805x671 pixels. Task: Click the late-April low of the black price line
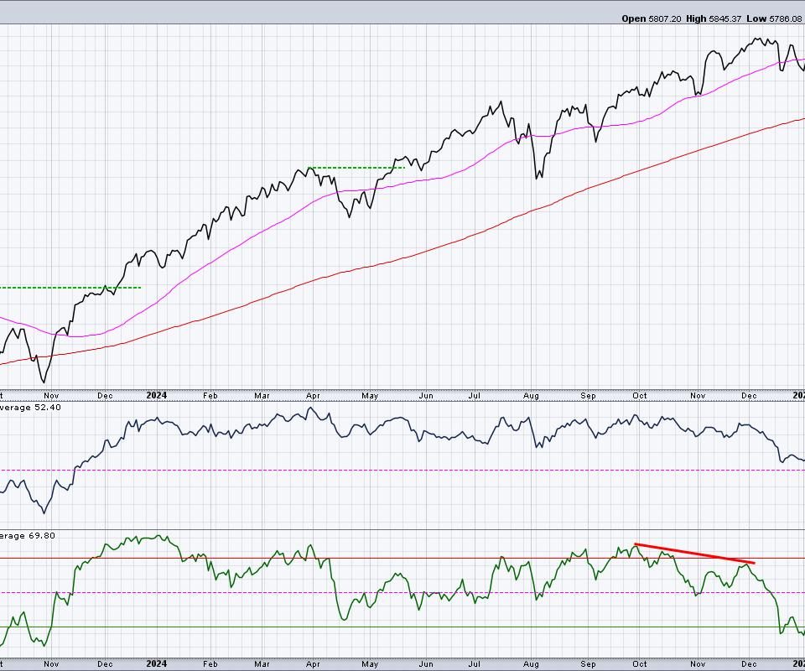[x=349, y=216]
